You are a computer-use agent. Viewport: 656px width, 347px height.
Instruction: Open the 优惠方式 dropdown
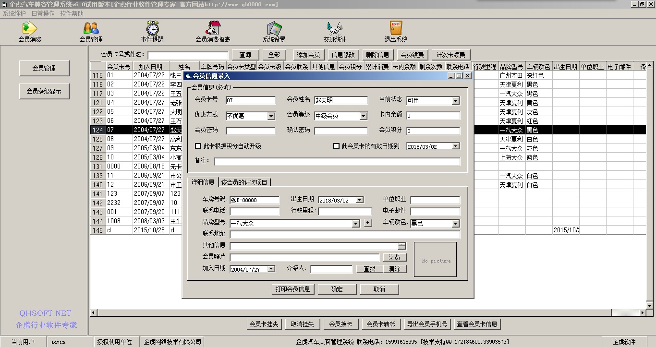[271, 116]
